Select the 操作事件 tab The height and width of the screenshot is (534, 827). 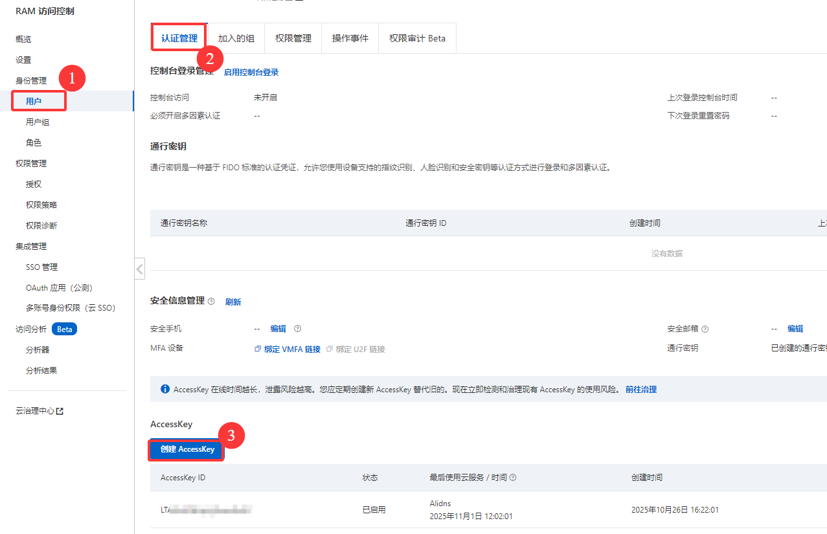350,38
